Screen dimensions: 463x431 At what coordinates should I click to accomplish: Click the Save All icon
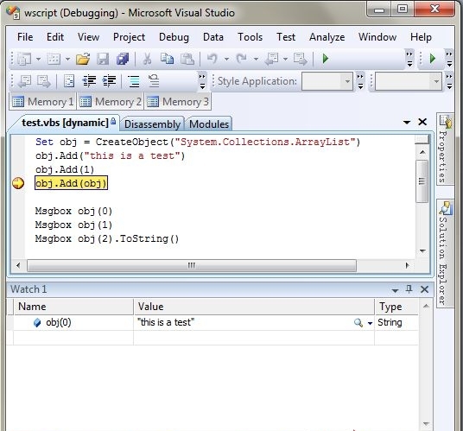point(123,59)
